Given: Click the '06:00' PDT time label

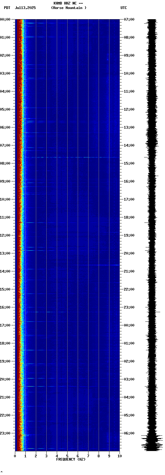Looking at the screenshot, I should coord(5,127).
